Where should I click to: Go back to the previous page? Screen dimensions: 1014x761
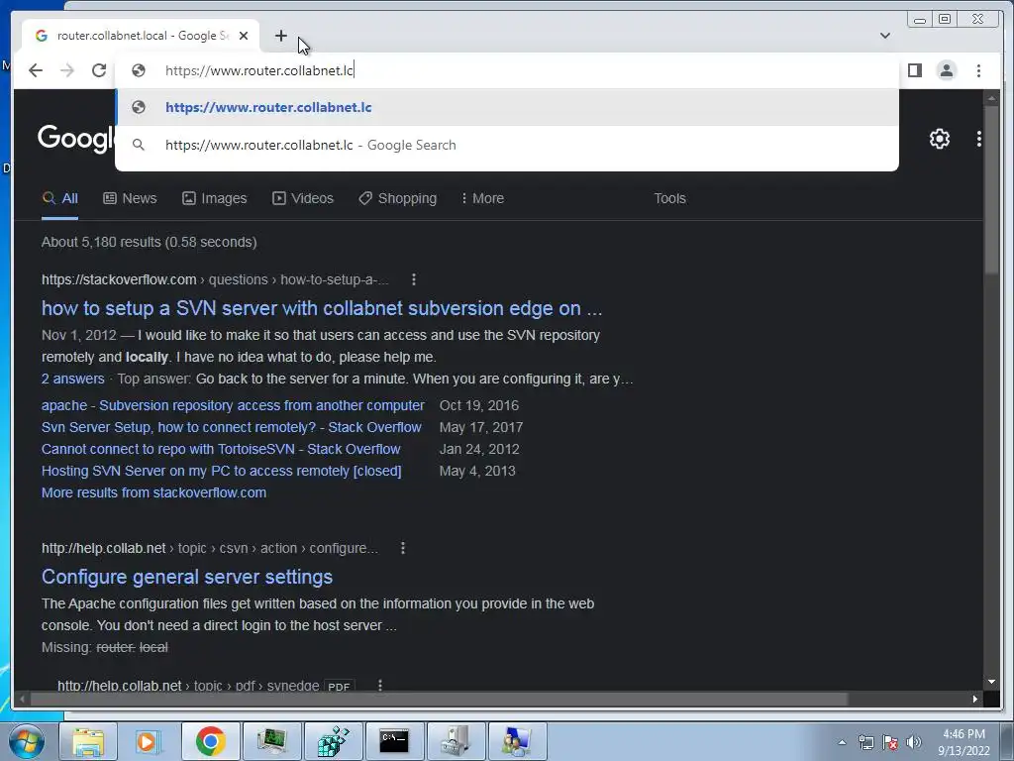pyautogui.click(x=36, y=70)
